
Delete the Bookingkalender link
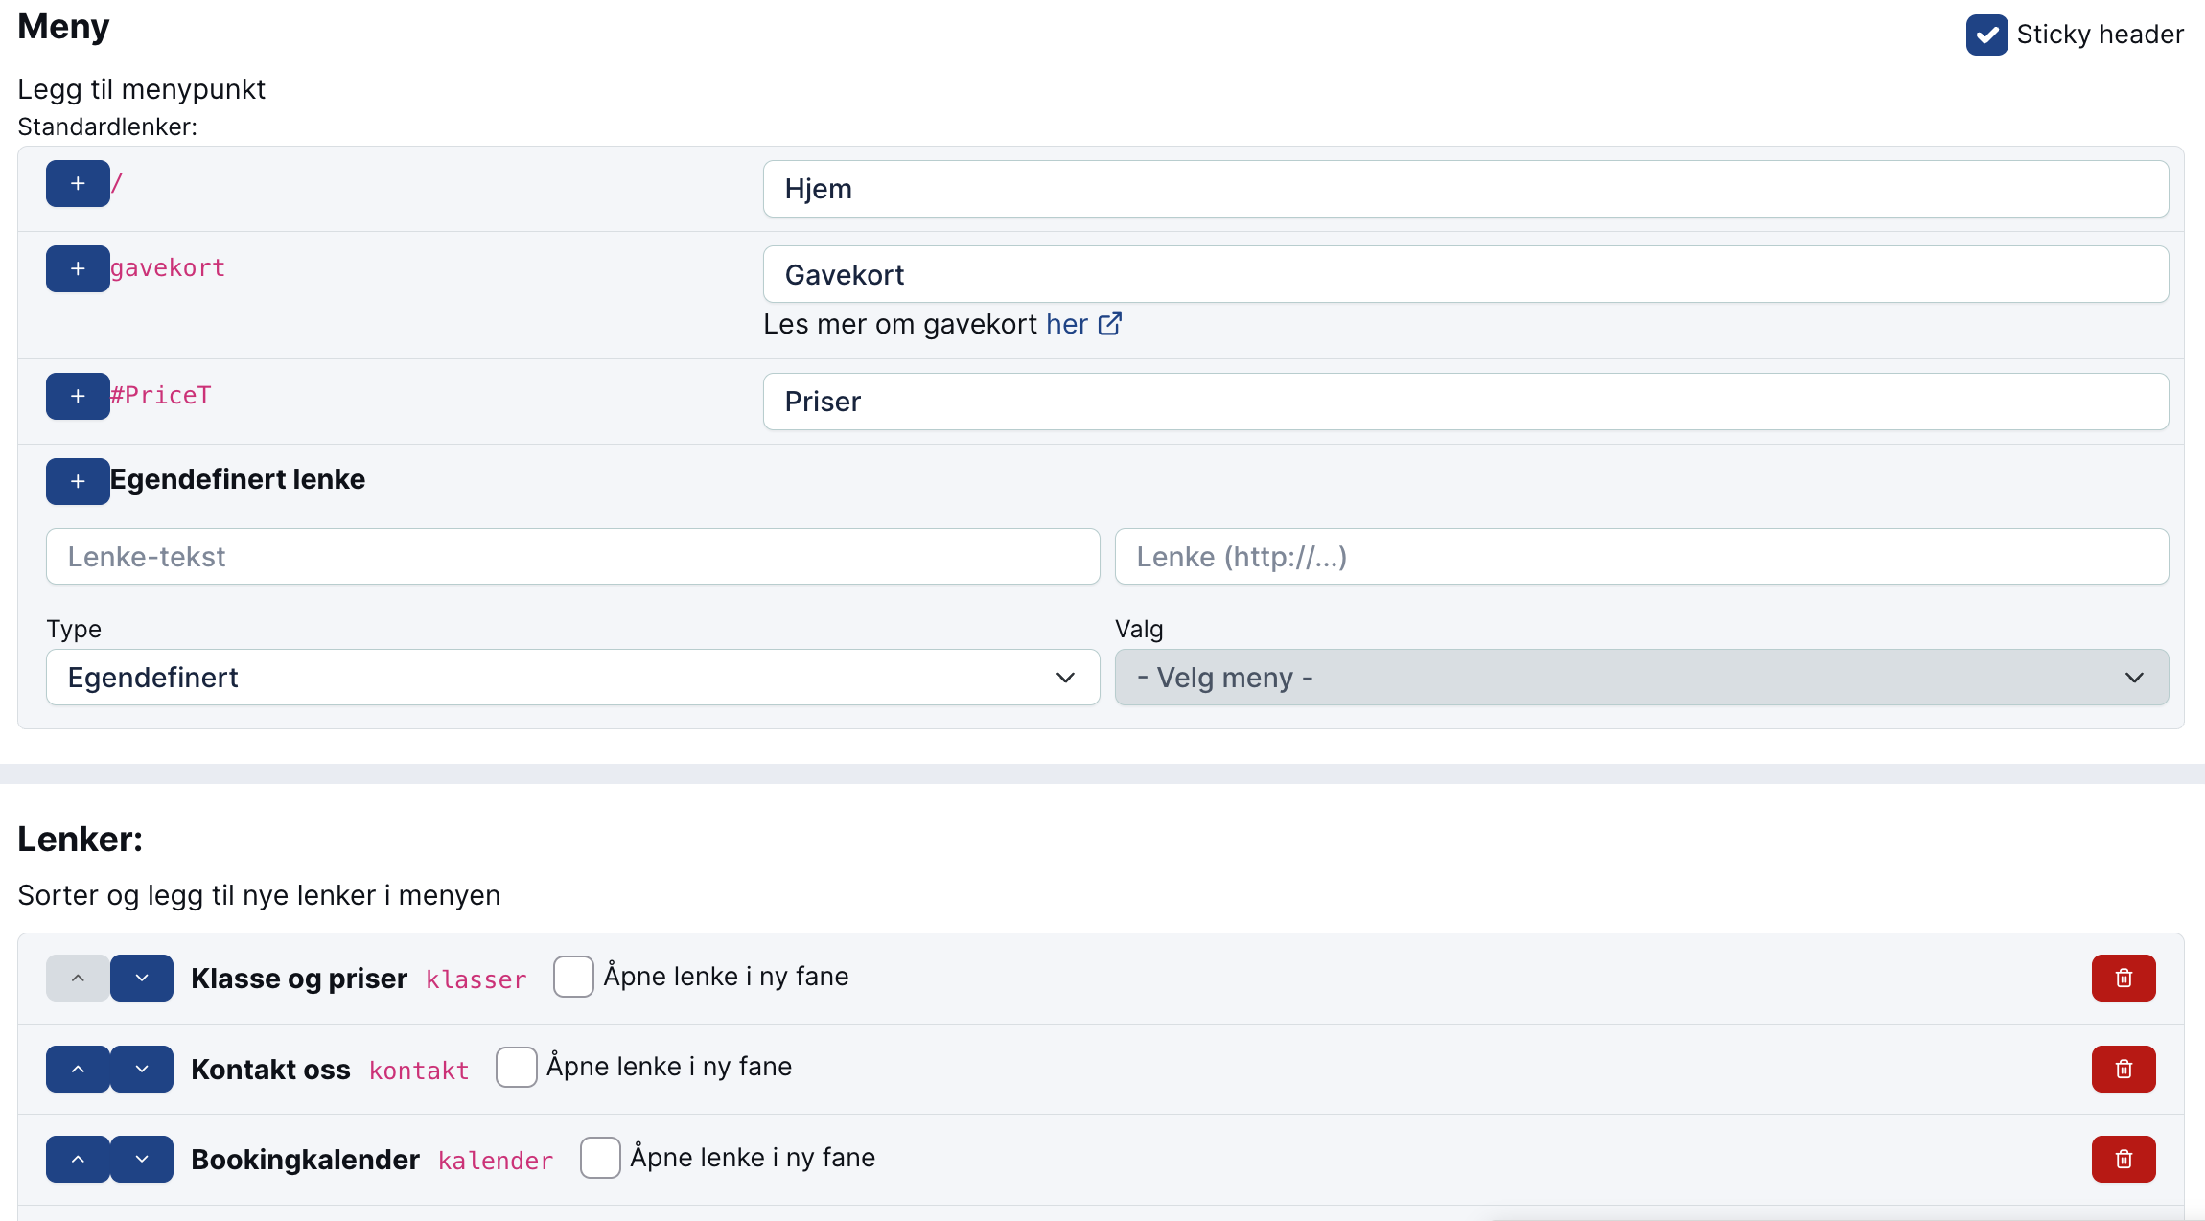point(2124,1159)
